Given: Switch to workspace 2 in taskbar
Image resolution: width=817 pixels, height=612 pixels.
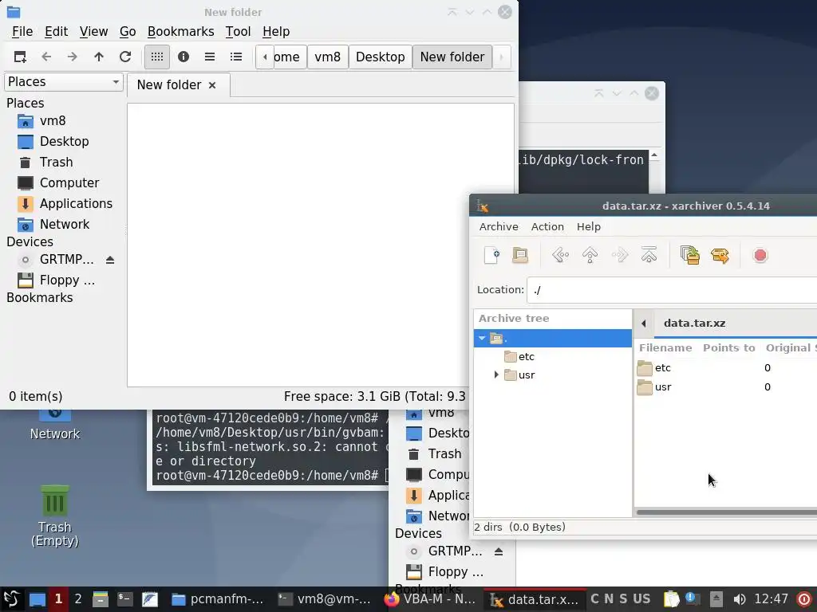Looking at the screenshot, I should pos(78,599).
